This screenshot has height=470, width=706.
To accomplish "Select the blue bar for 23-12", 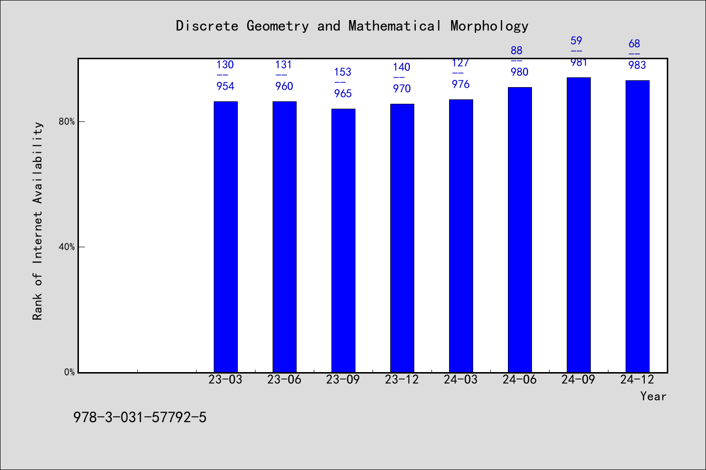I will (x=402, y=238).
